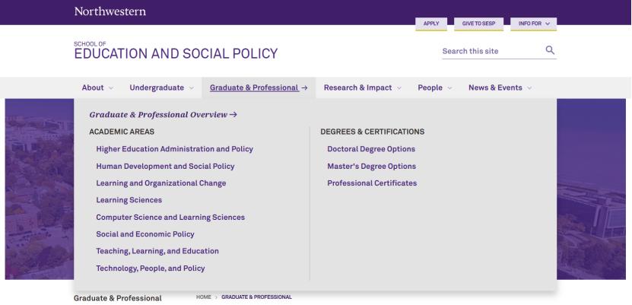Expand the Info For dropdown
This screenshot has width=632, height=305.
tap(533, 24)
